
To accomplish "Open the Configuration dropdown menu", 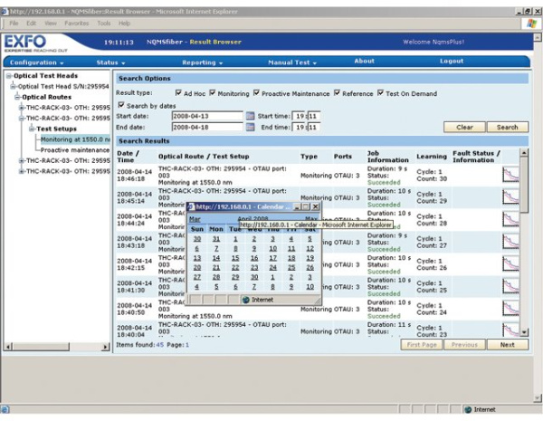I will coord(36,62).
